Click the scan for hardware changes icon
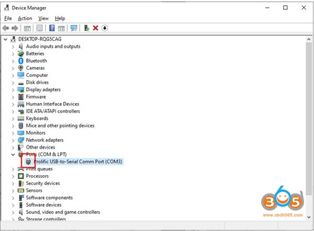Viewport: 314px width, 231px height. click(74, 28)
